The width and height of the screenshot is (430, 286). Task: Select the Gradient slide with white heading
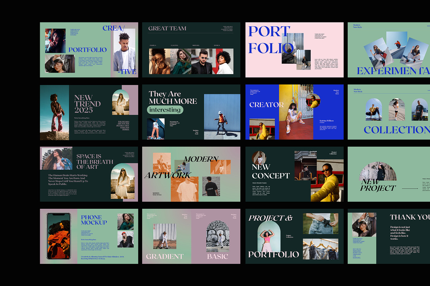pyautogui.click(x=167, y=236)
